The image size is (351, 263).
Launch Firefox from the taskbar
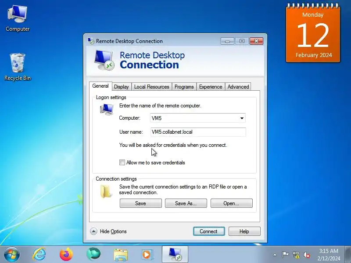pos(66,255)
